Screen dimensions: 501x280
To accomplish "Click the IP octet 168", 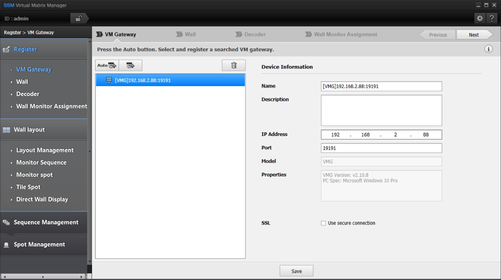I will [x=366, y=135].
